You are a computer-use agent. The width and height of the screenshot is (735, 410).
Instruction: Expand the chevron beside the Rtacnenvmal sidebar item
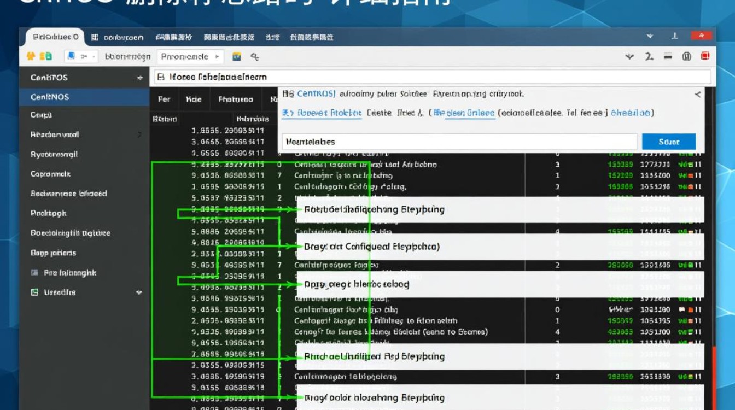coord(139,134)
